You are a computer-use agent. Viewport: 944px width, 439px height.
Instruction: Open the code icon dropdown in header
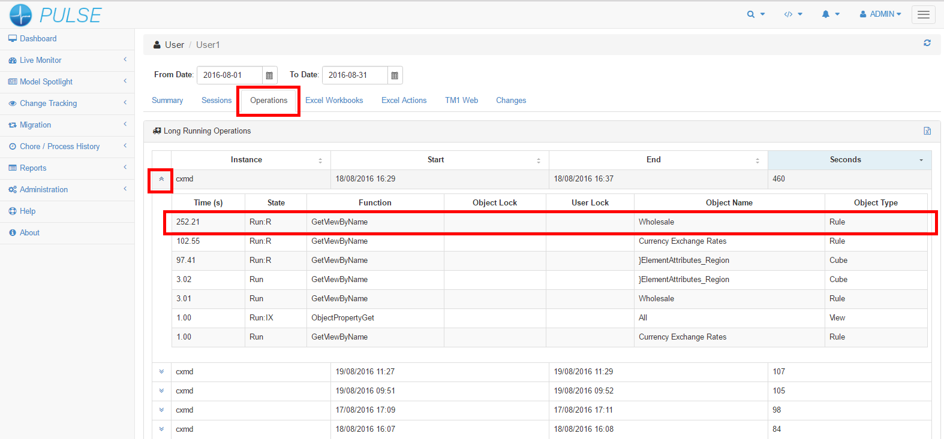coord(792,14)
